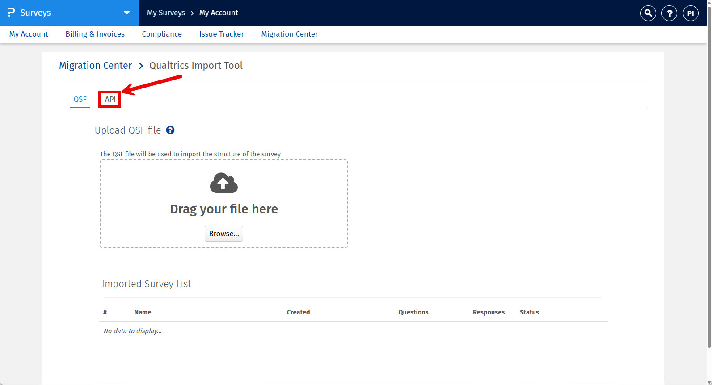Select Migration Center menu item
The image size is (712, 385).
click(x=290, y=34)
